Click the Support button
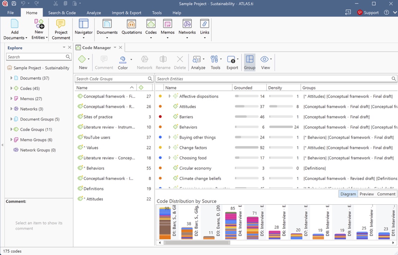398x255 pixels. point(368,13)
